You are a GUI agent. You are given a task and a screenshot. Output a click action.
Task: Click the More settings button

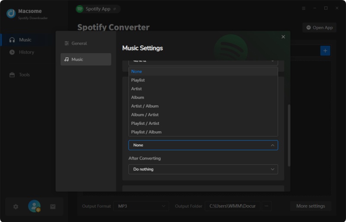click(x=311, y=206)
